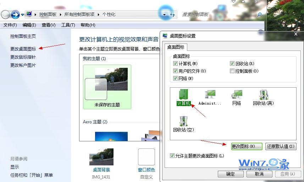Open the 查看(V) menu
304x182 pixels.
click(49, 25)
